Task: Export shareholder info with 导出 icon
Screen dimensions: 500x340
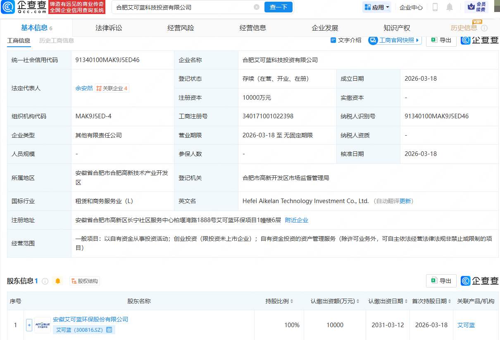Action: pyautogui.click(x=440, y=281)
